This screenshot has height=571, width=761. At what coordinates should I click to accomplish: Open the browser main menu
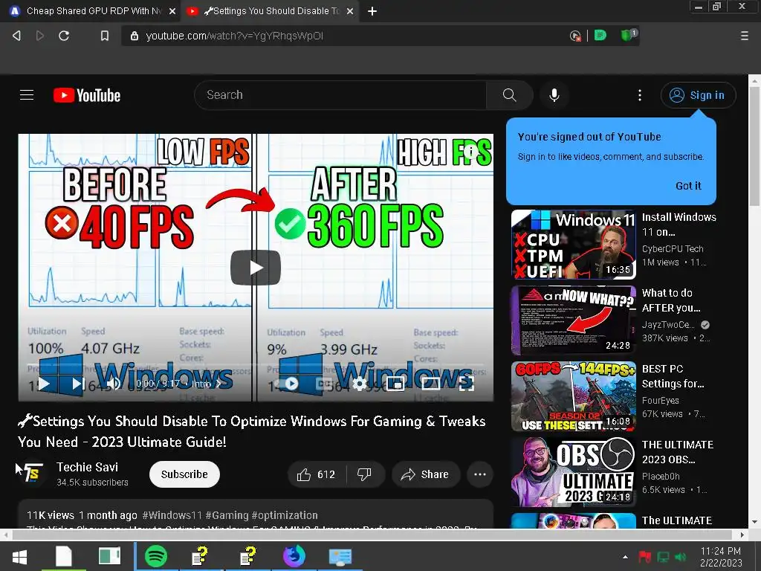(745, 36)
